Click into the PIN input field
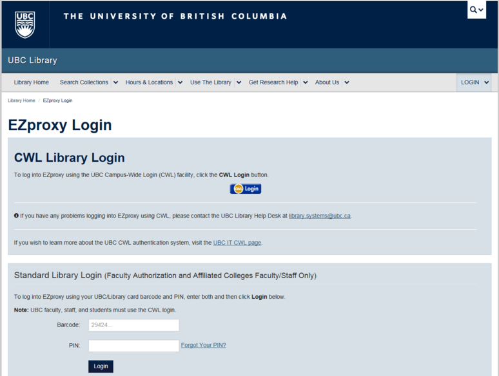The height and width of the screenshot is (376, 499). point(133,346)
